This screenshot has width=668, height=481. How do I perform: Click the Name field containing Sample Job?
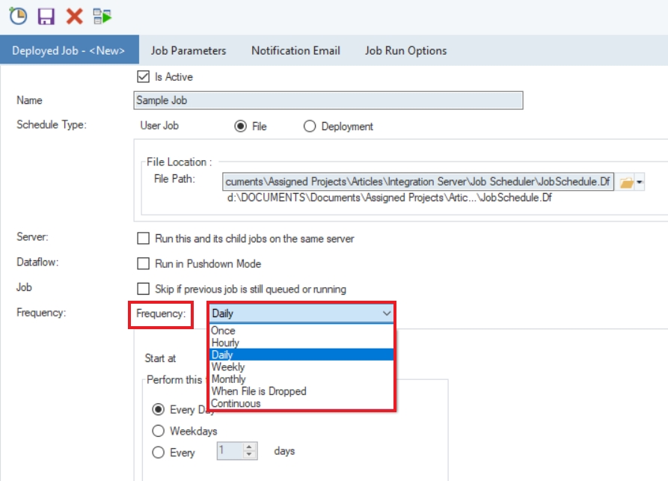tap(327, 100)
